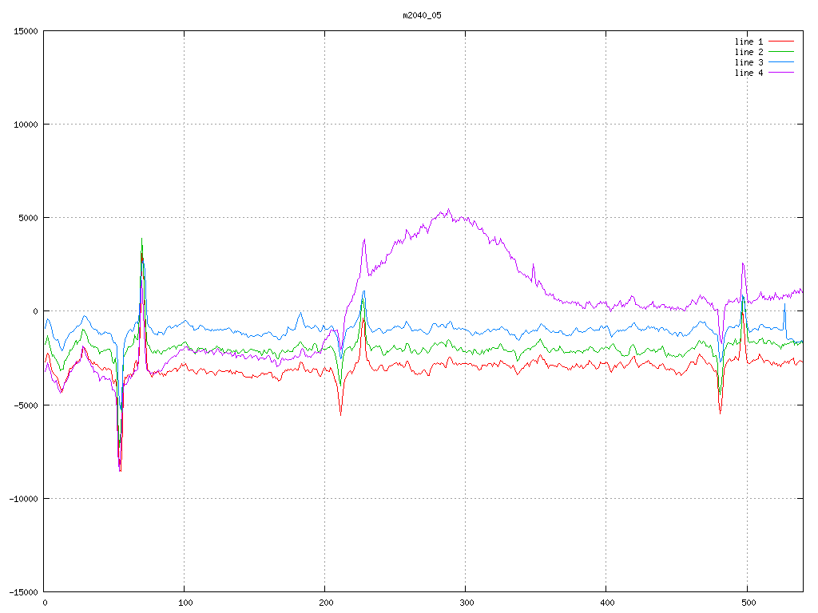Select the "line 3" legend label
Viewport: 818px width, 613px height.
(x=749, y=62)
